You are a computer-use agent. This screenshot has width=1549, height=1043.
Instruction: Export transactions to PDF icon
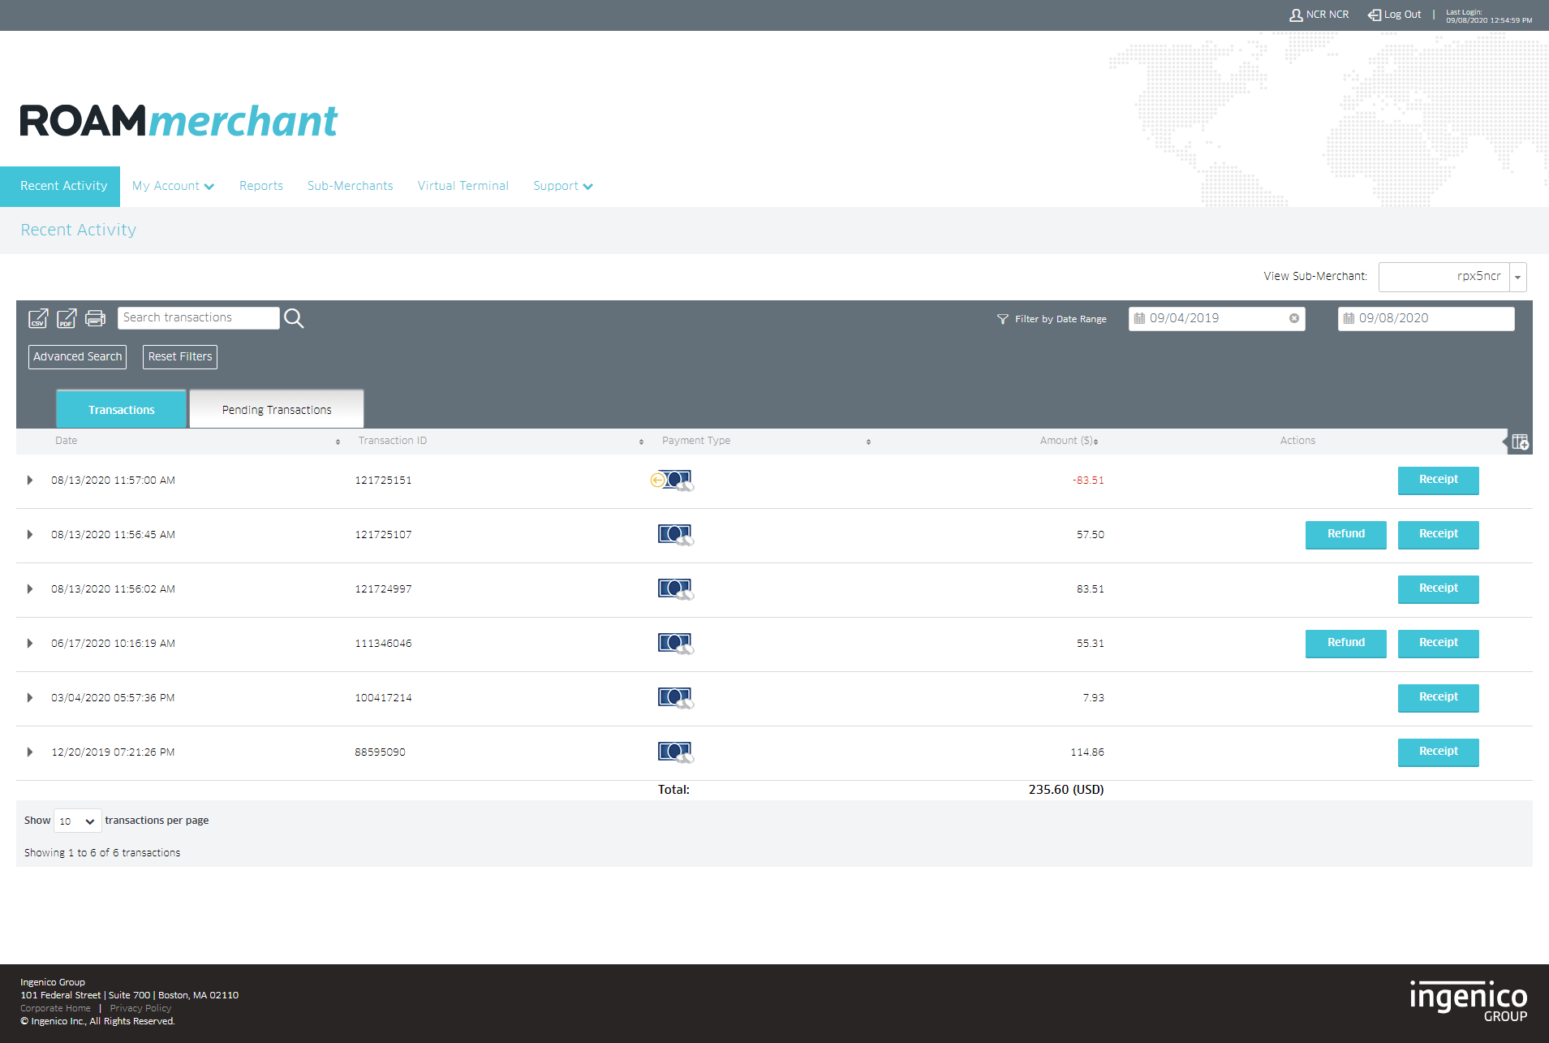point(67,318)
